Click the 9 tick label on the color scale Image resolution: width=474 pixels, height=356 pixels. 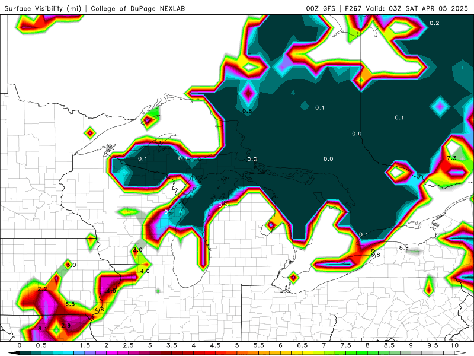pyautogui.click(x=411, y=345)
